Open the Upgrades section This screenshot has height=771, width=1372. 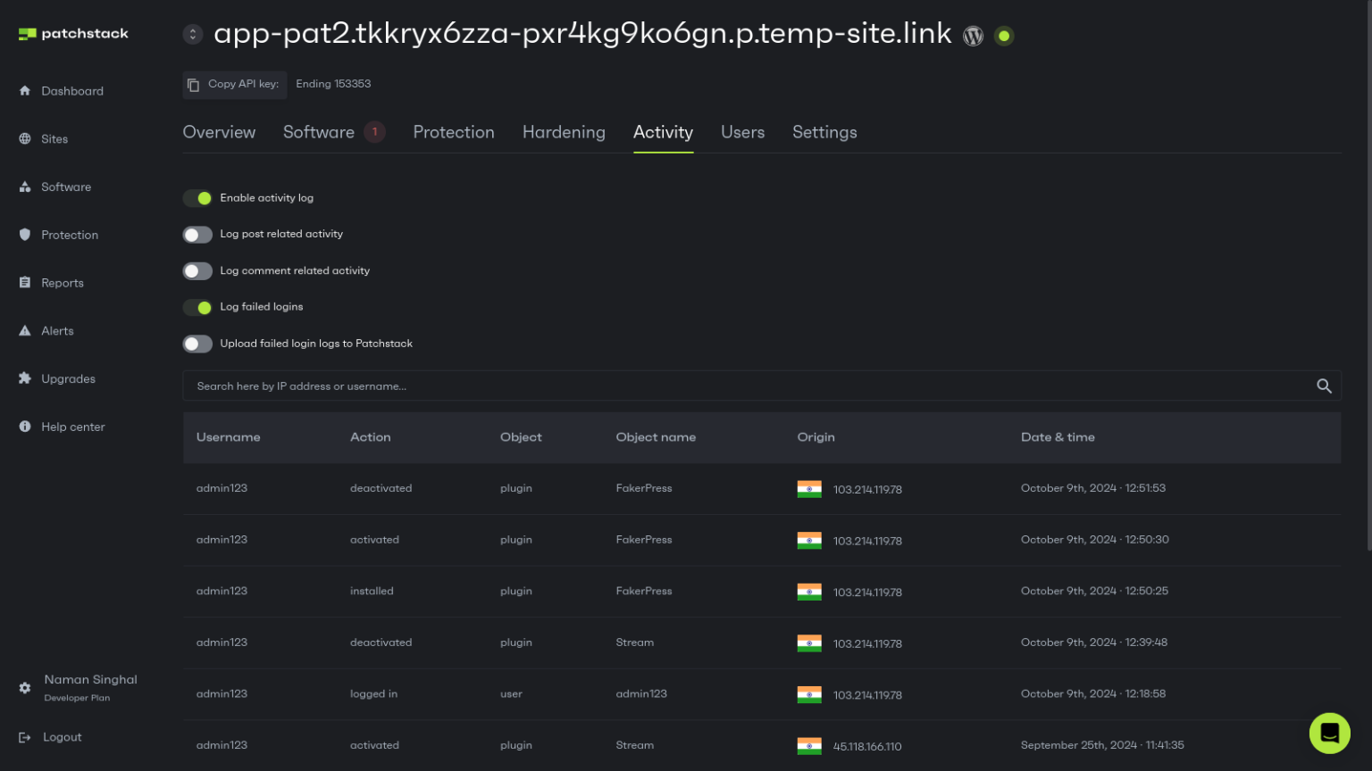point(68,378)
